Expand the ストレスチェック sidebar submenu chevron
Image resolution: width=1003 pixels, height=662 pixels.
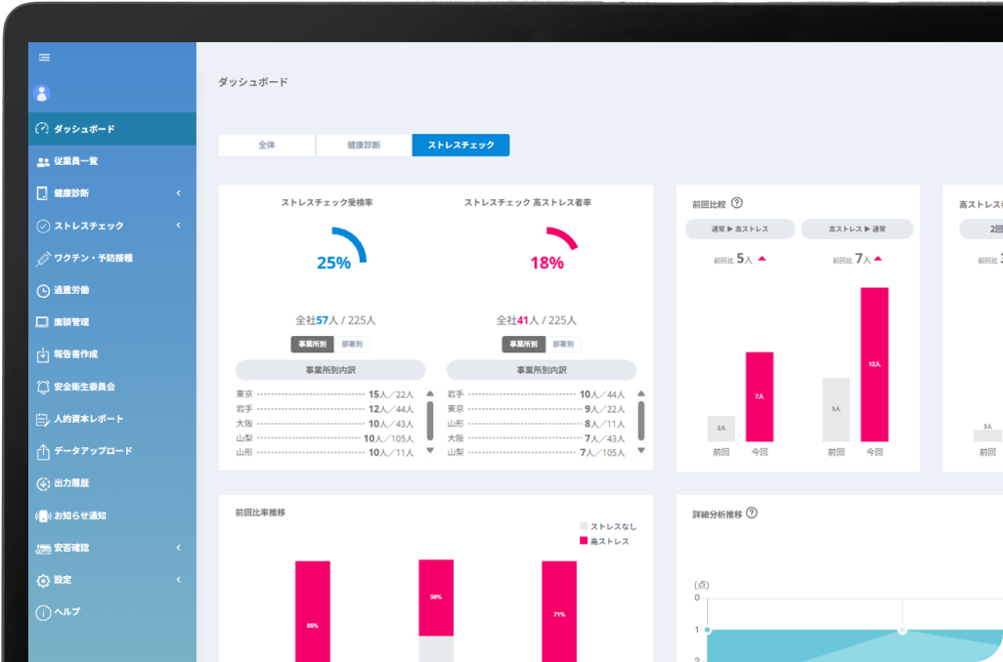[179, 226]
